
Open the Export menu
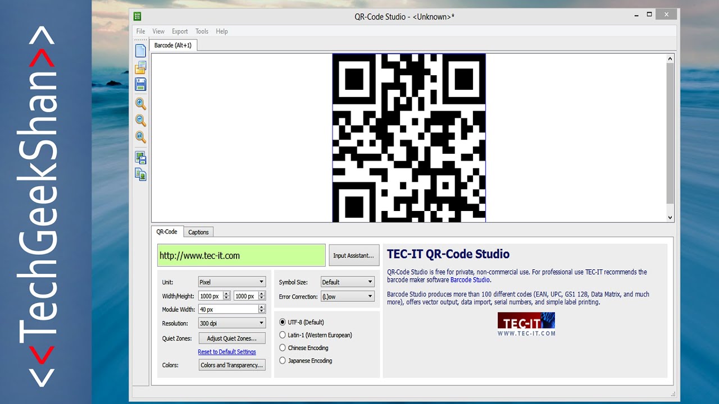point(180,31)
